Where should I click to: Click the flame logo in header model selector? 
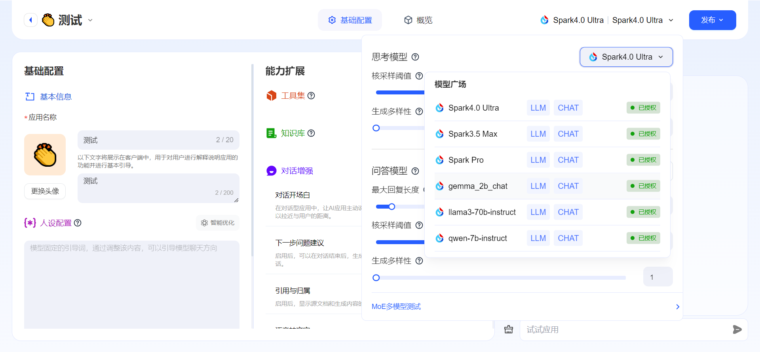pos(545,20)
